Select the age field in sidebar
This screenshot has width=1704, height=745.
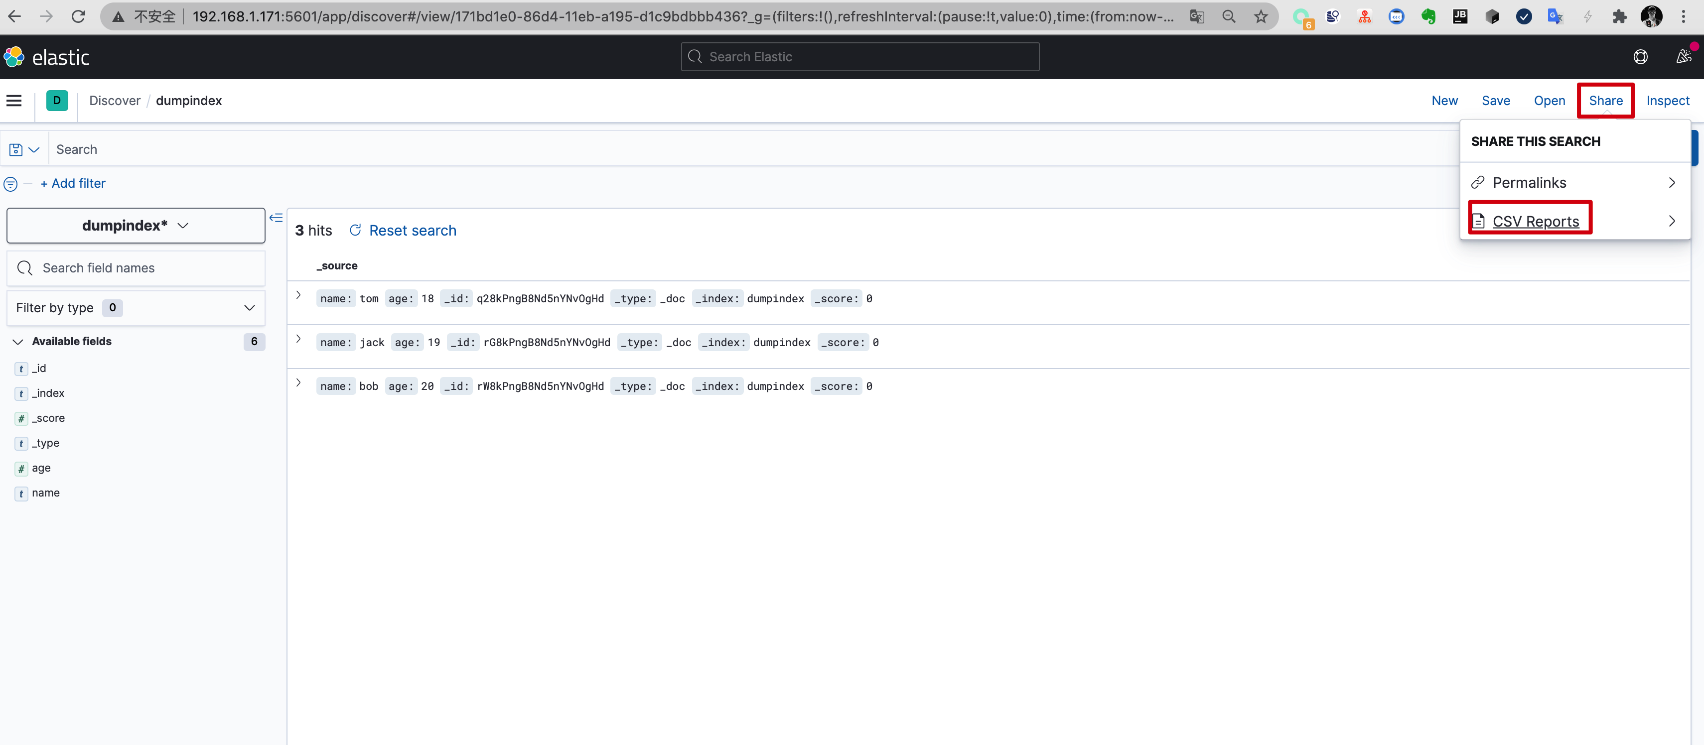click(40, 467)
